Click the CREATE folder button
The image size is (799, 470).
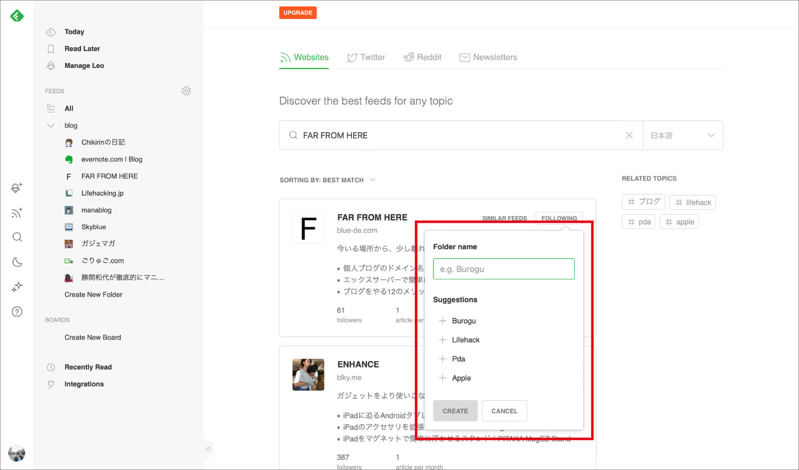tap(455, 411)
